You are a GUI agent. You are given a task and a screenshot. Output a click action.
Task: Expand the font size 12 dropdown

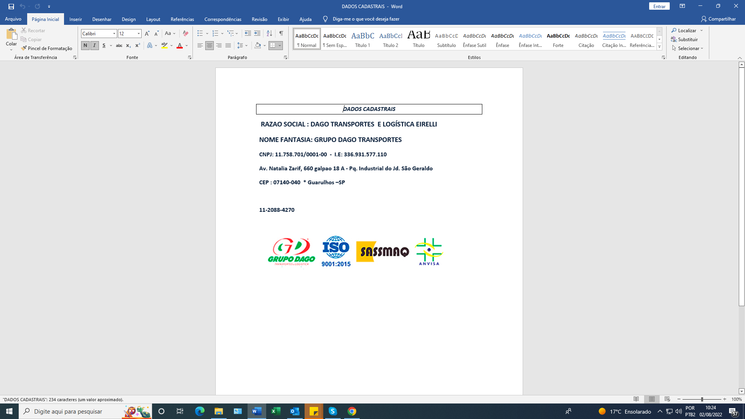tap(139, 34)
